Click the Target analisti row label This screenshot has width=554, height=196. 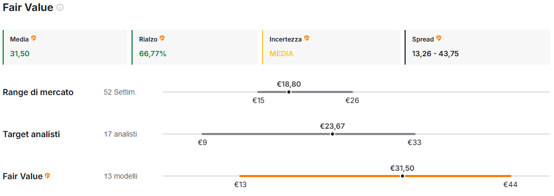[x=32, y=134]
